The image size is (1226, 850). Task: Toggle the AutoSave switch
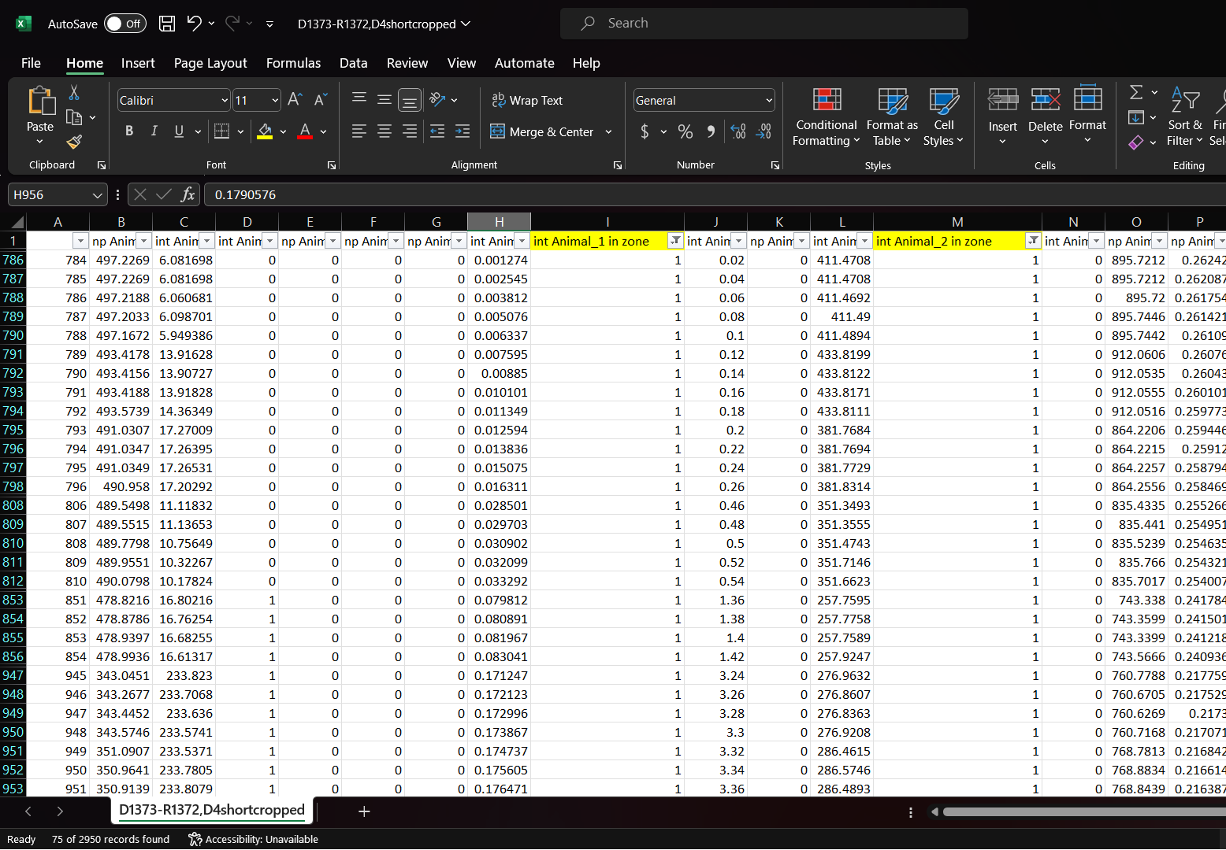coord(125,24)
